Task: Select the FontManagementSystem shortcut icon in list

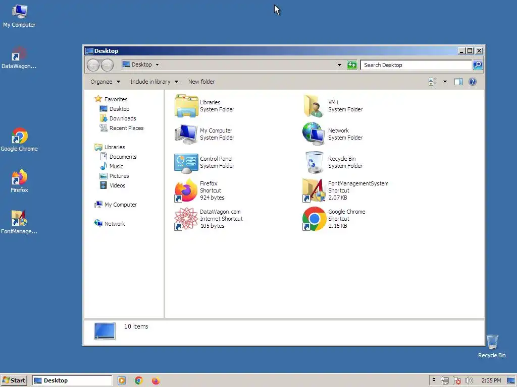Action: [x=314, y=190]
